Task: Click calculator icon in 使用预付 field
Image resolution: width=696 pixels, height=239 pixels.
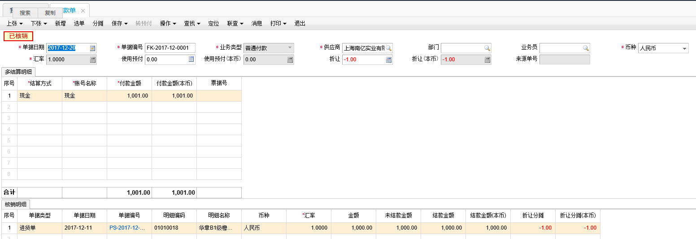Action: [x=191, y=59]
